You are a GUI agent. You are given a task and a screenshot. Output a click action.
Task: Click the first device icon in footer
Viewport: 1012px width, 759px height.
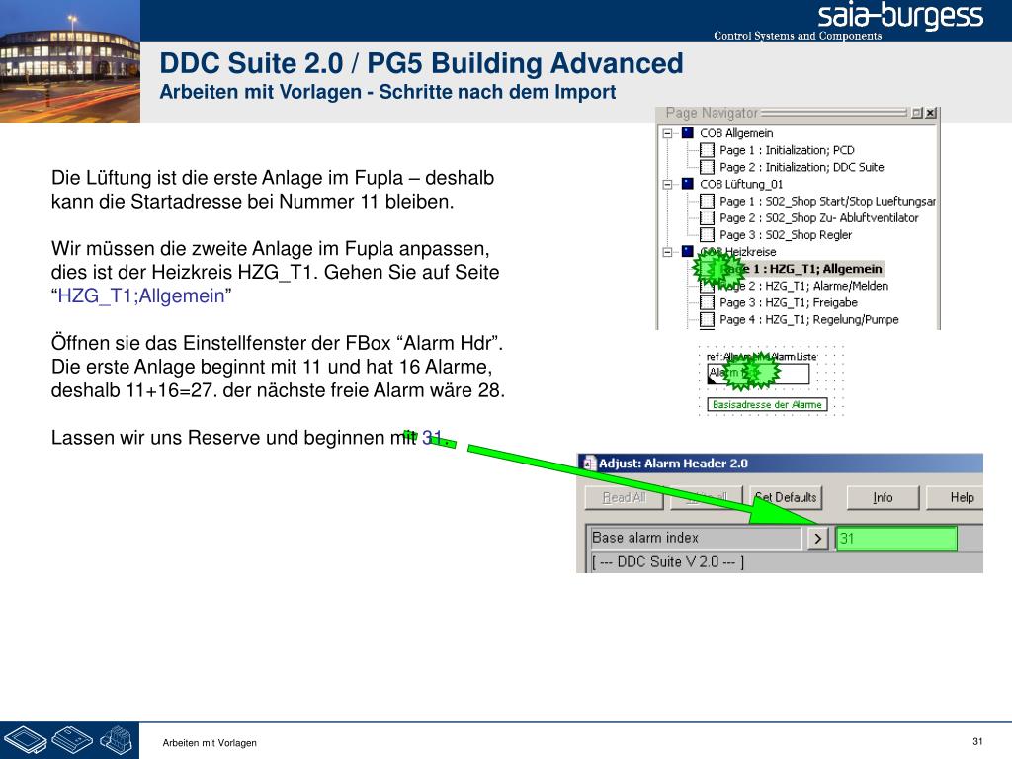click(x=25, y=740)
